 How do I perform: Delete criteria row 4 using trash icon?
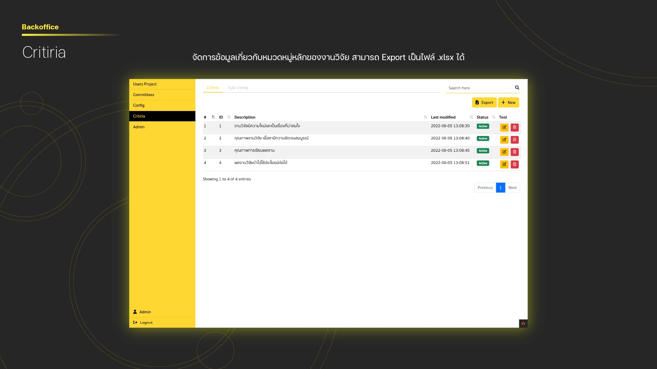pos(514,164)
